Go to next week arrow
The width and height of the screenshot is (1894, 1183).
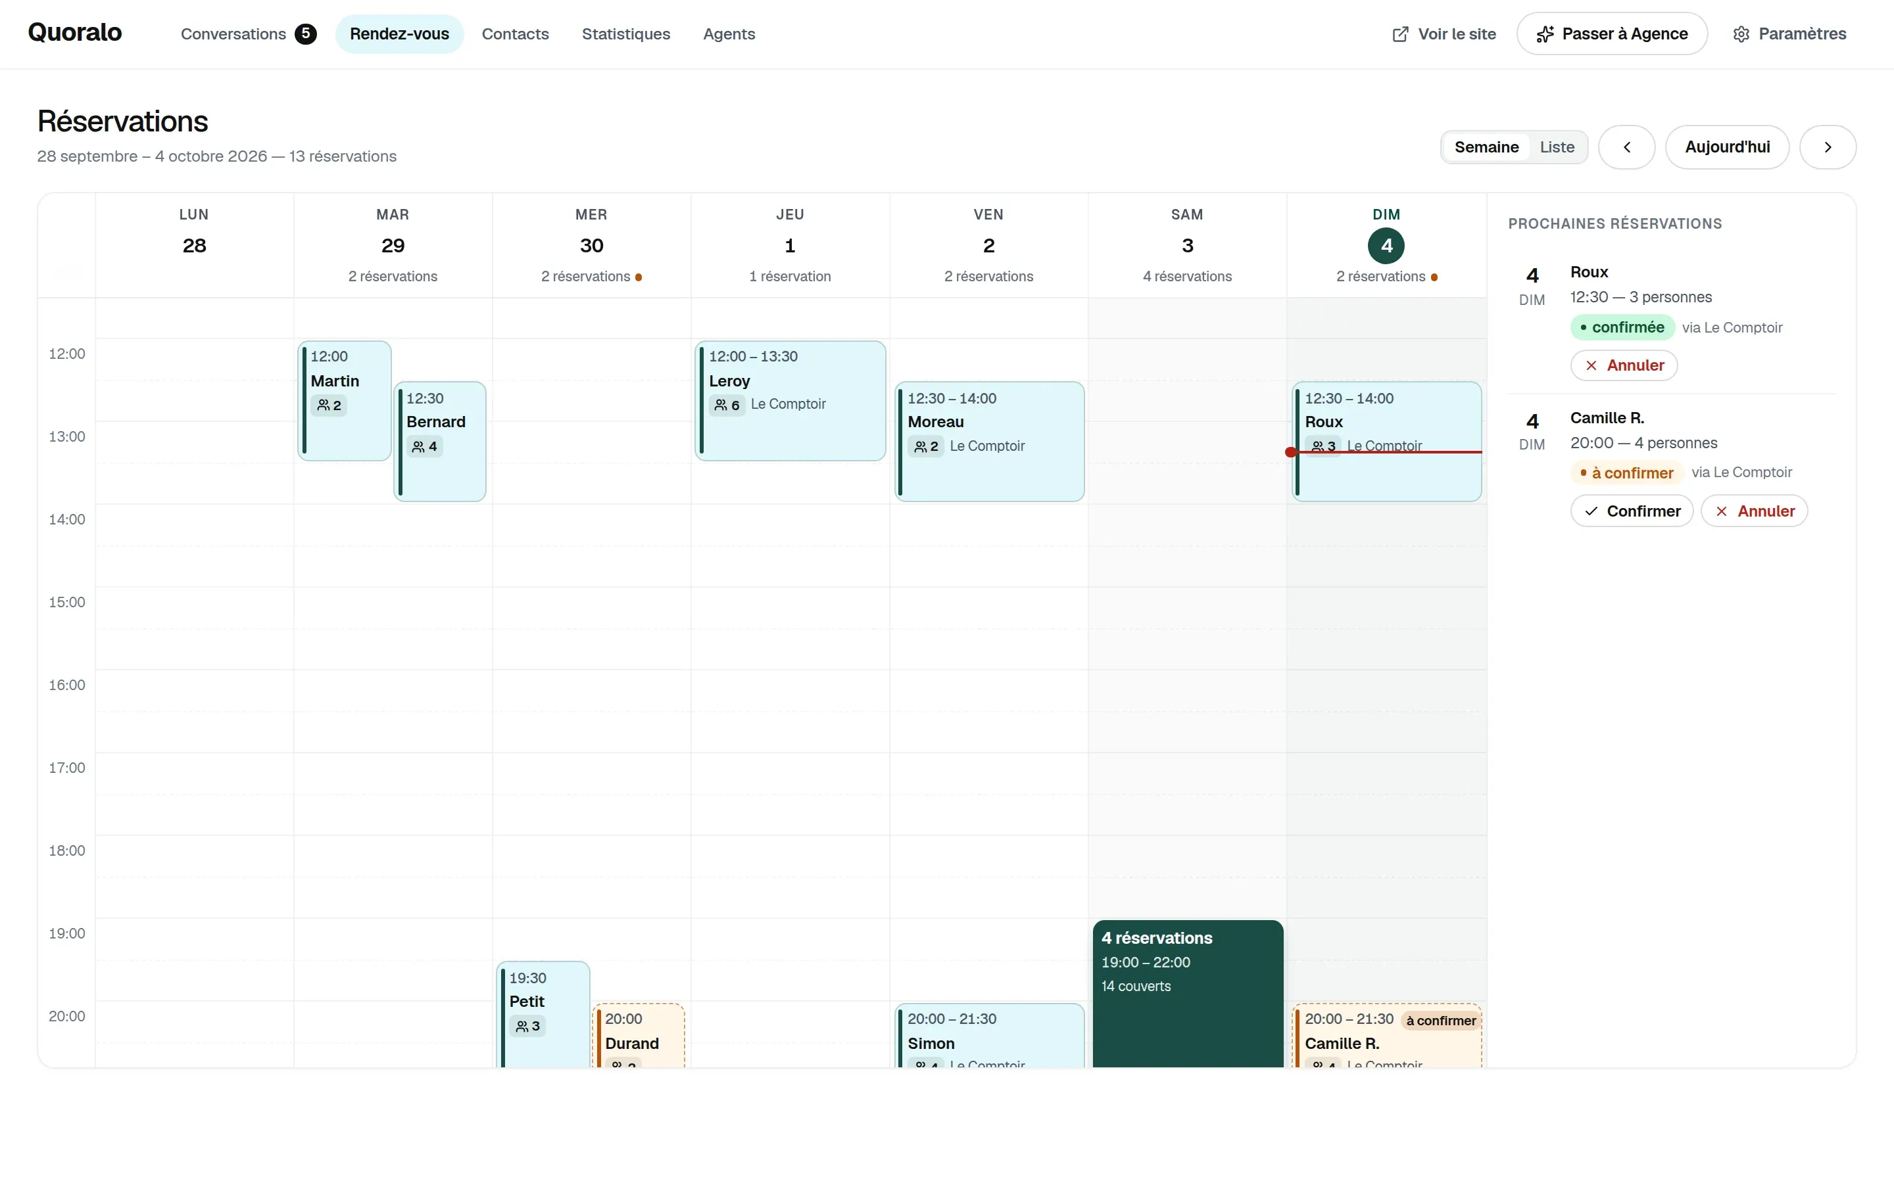1828,147
